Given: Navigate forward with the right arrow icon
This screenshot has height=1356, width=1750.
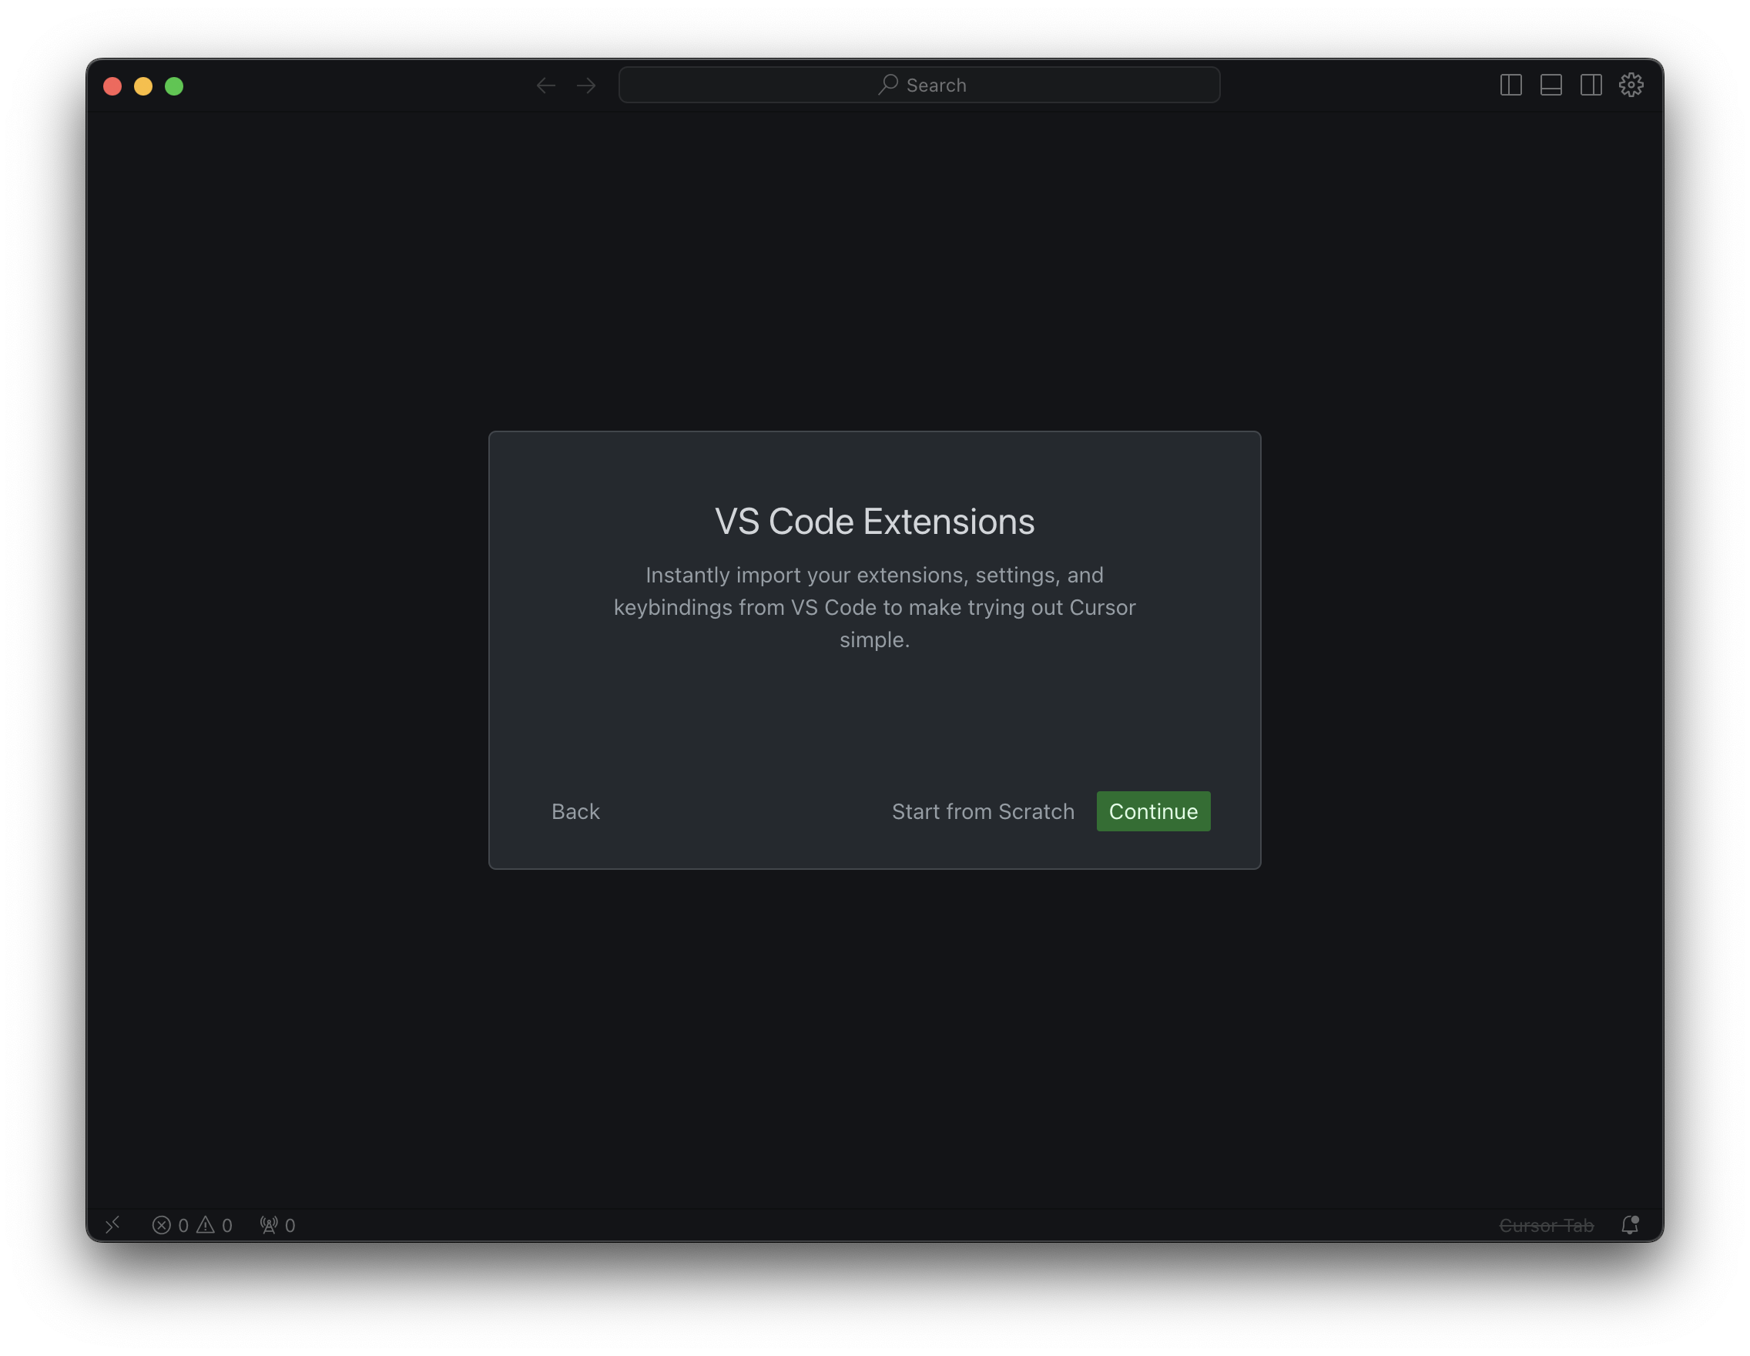Looking at the screenshot, I should 586,85.
